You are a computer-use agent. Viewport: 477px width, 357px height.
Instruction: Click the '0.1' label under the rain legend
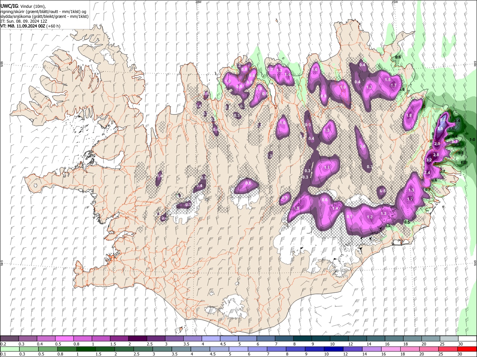(3, 354)
